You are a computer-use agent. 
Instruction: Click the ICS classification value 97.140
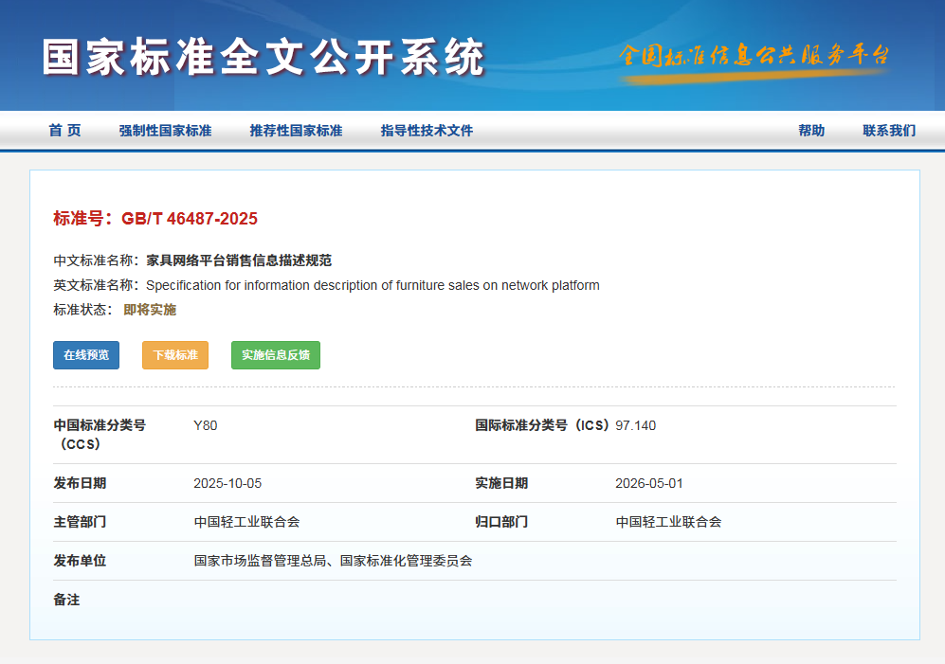[635, 425]
